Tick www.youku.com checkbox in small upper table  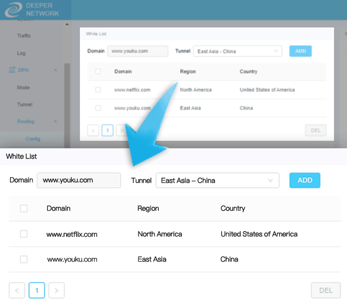click(x=98, y=108)
